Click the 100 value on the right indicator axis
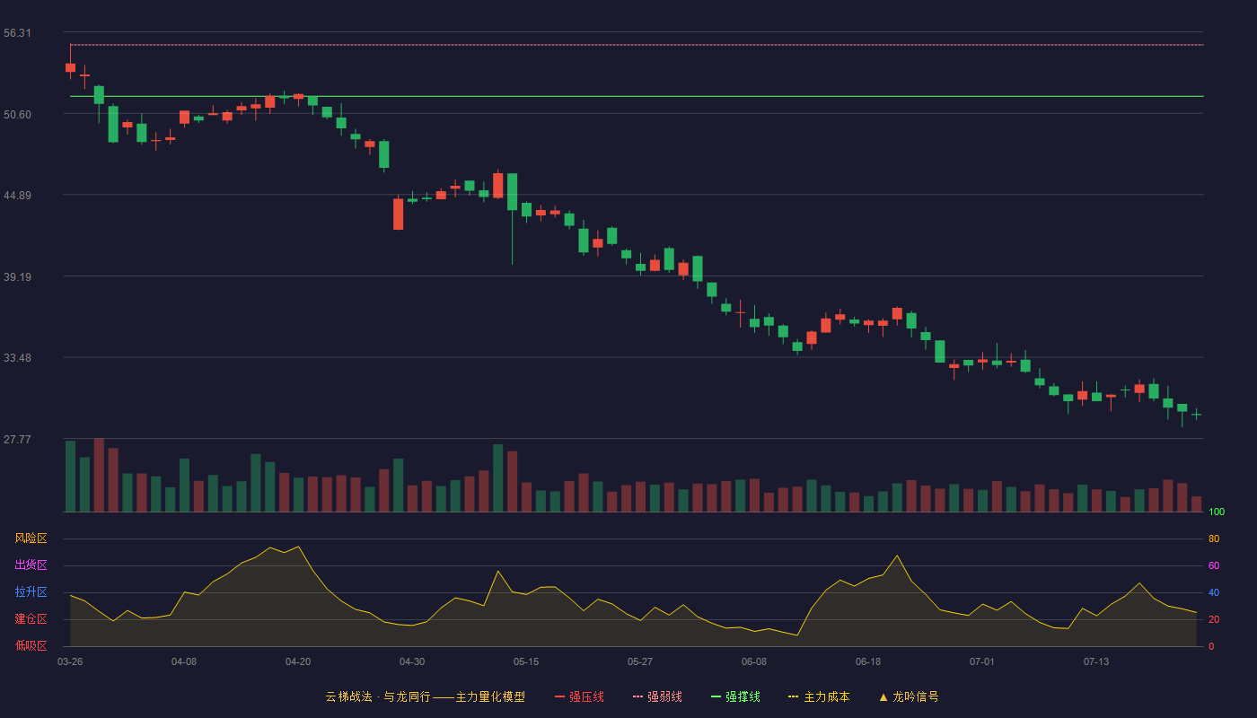 coord(1217,512)
